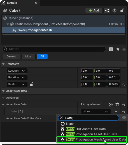Screen dimensions: 128x145
Task: Click Scale X value field
Action: (87, 84)
